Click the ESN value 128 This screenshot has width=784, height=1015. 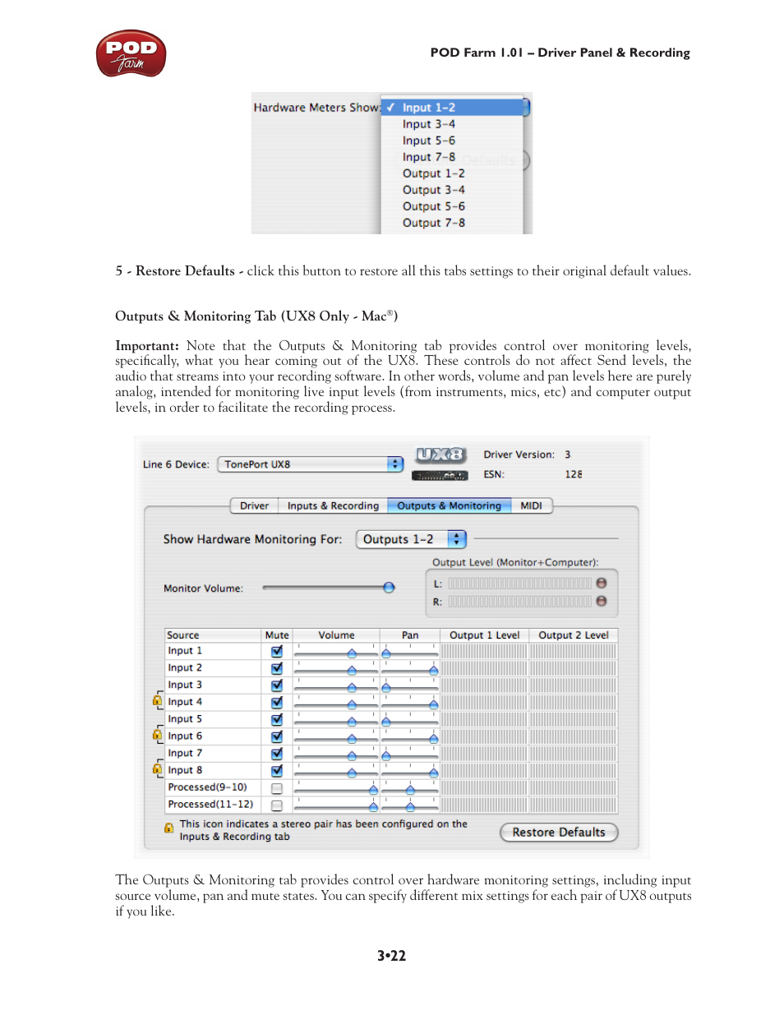pyautogui.click(x=574, y=474)
